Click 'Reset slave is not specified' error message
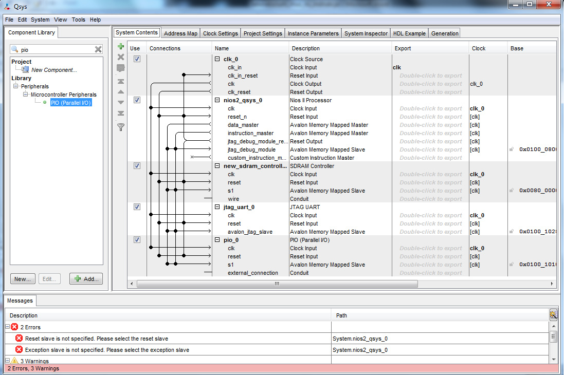The width and height of the screenshot is (564, 375). point(96,339)
